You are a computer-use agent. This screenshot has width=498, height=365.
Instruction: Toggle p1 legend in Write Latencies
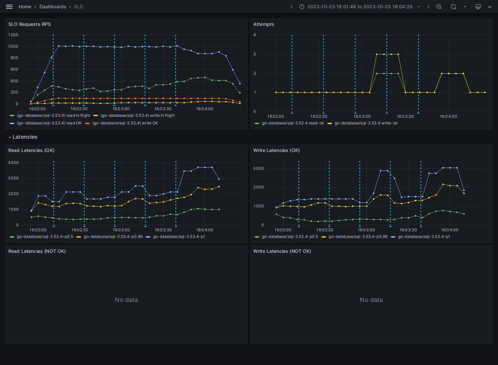[x=424, y=237]
